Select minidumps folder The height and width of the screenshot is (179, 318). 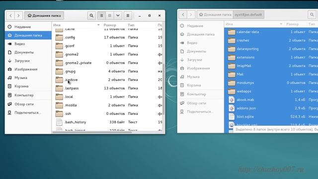pyautogui.click(x=271, y=83)
